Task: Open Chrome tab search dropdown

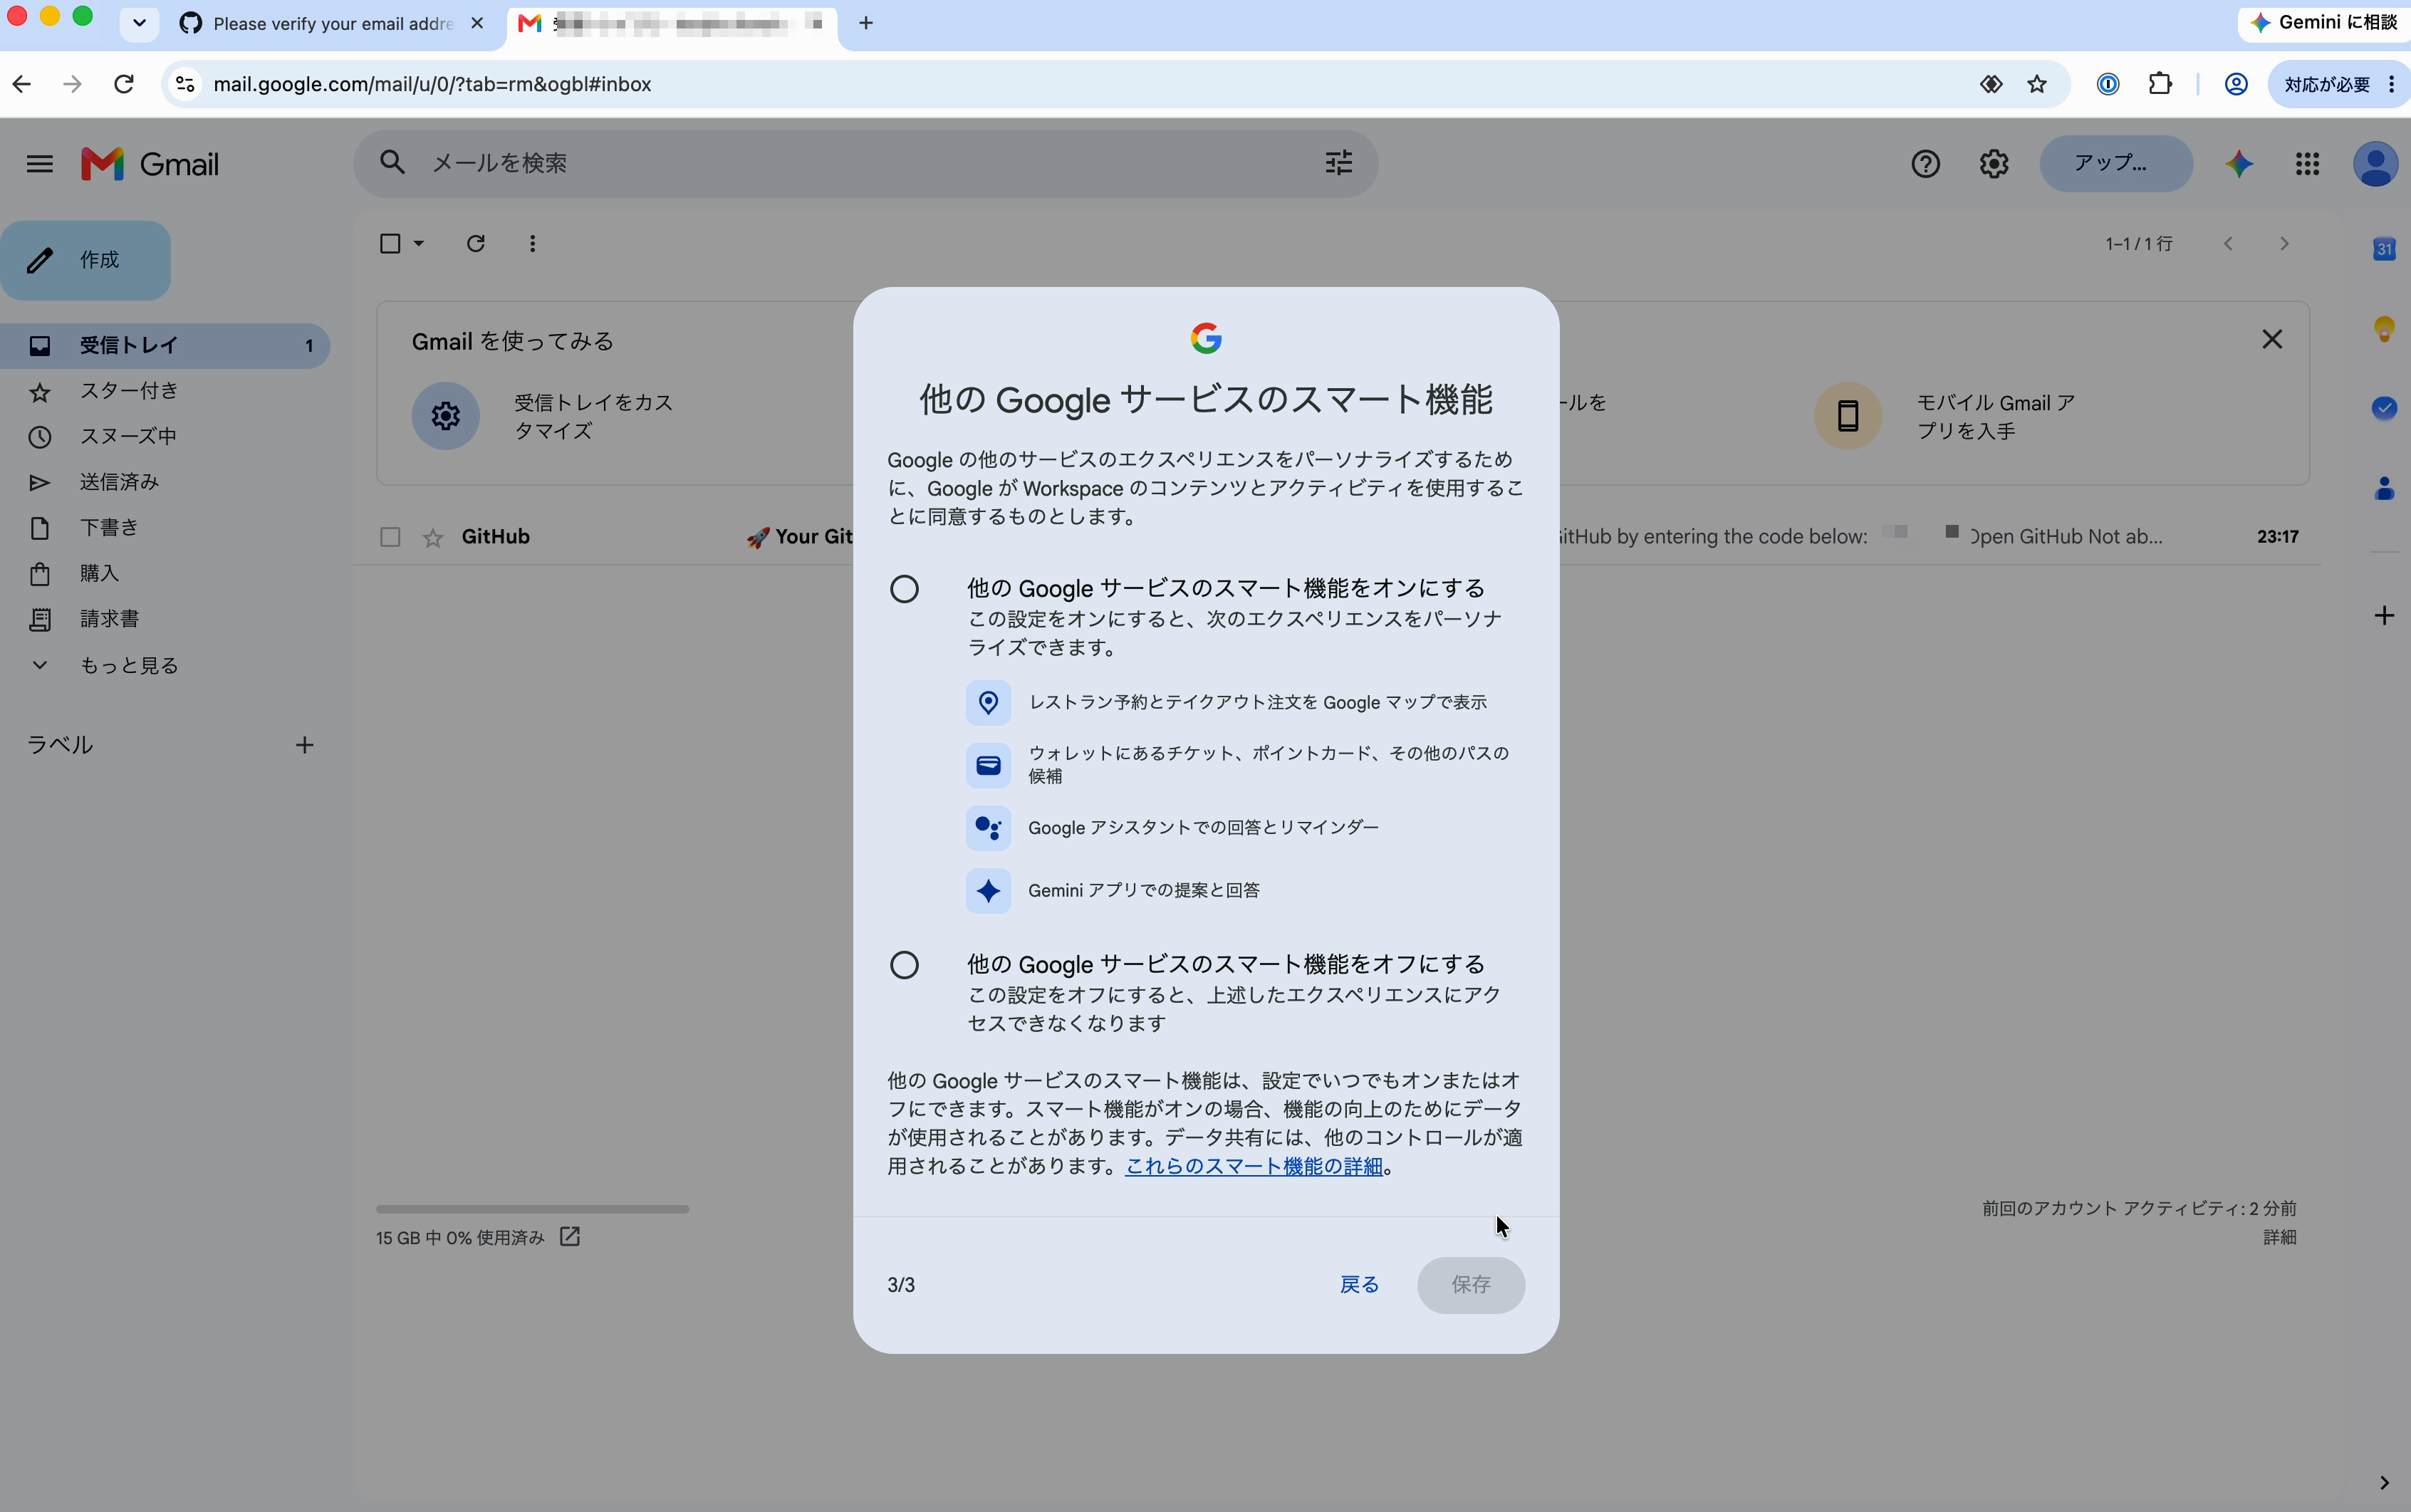Action: 139,22
